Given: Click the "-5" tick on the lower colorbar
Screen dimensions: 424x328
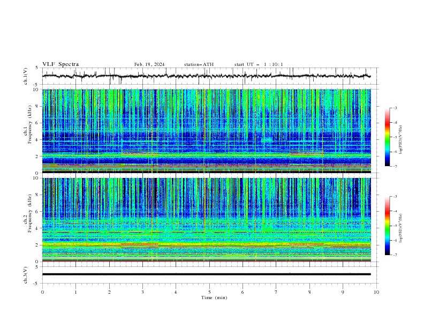Looking at the screenshot, I should tap(395, 226).
